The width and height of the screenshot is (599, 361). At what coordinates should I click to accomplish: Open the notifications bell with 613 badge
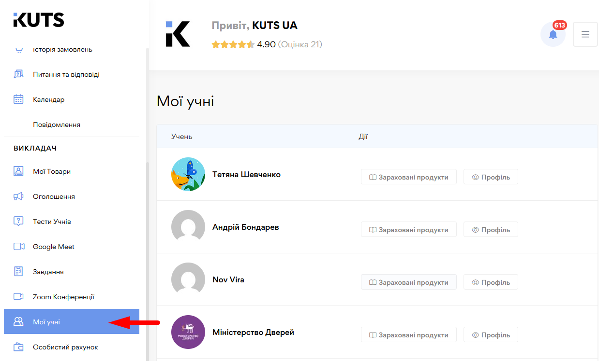click(553, 34)
